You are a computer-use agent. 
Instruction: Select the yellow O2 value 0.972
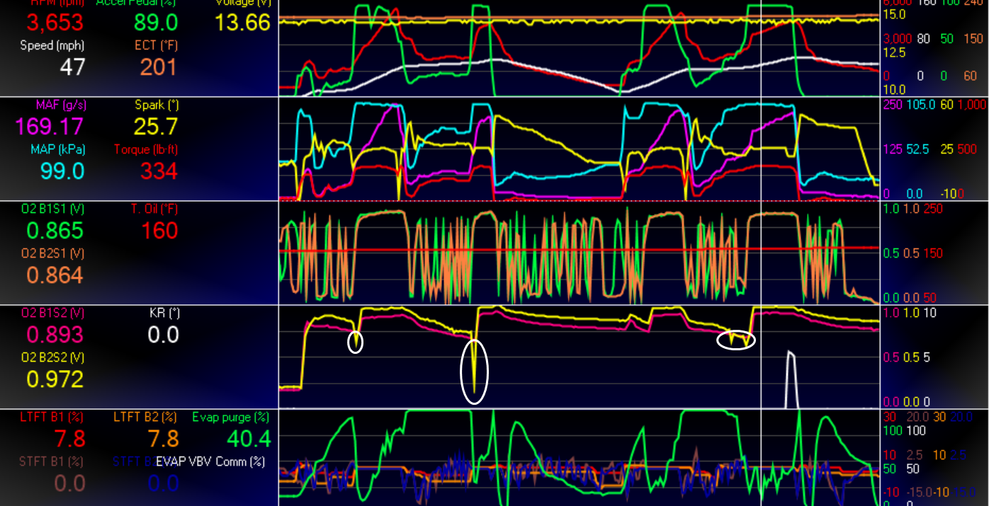tap(55, 379)
